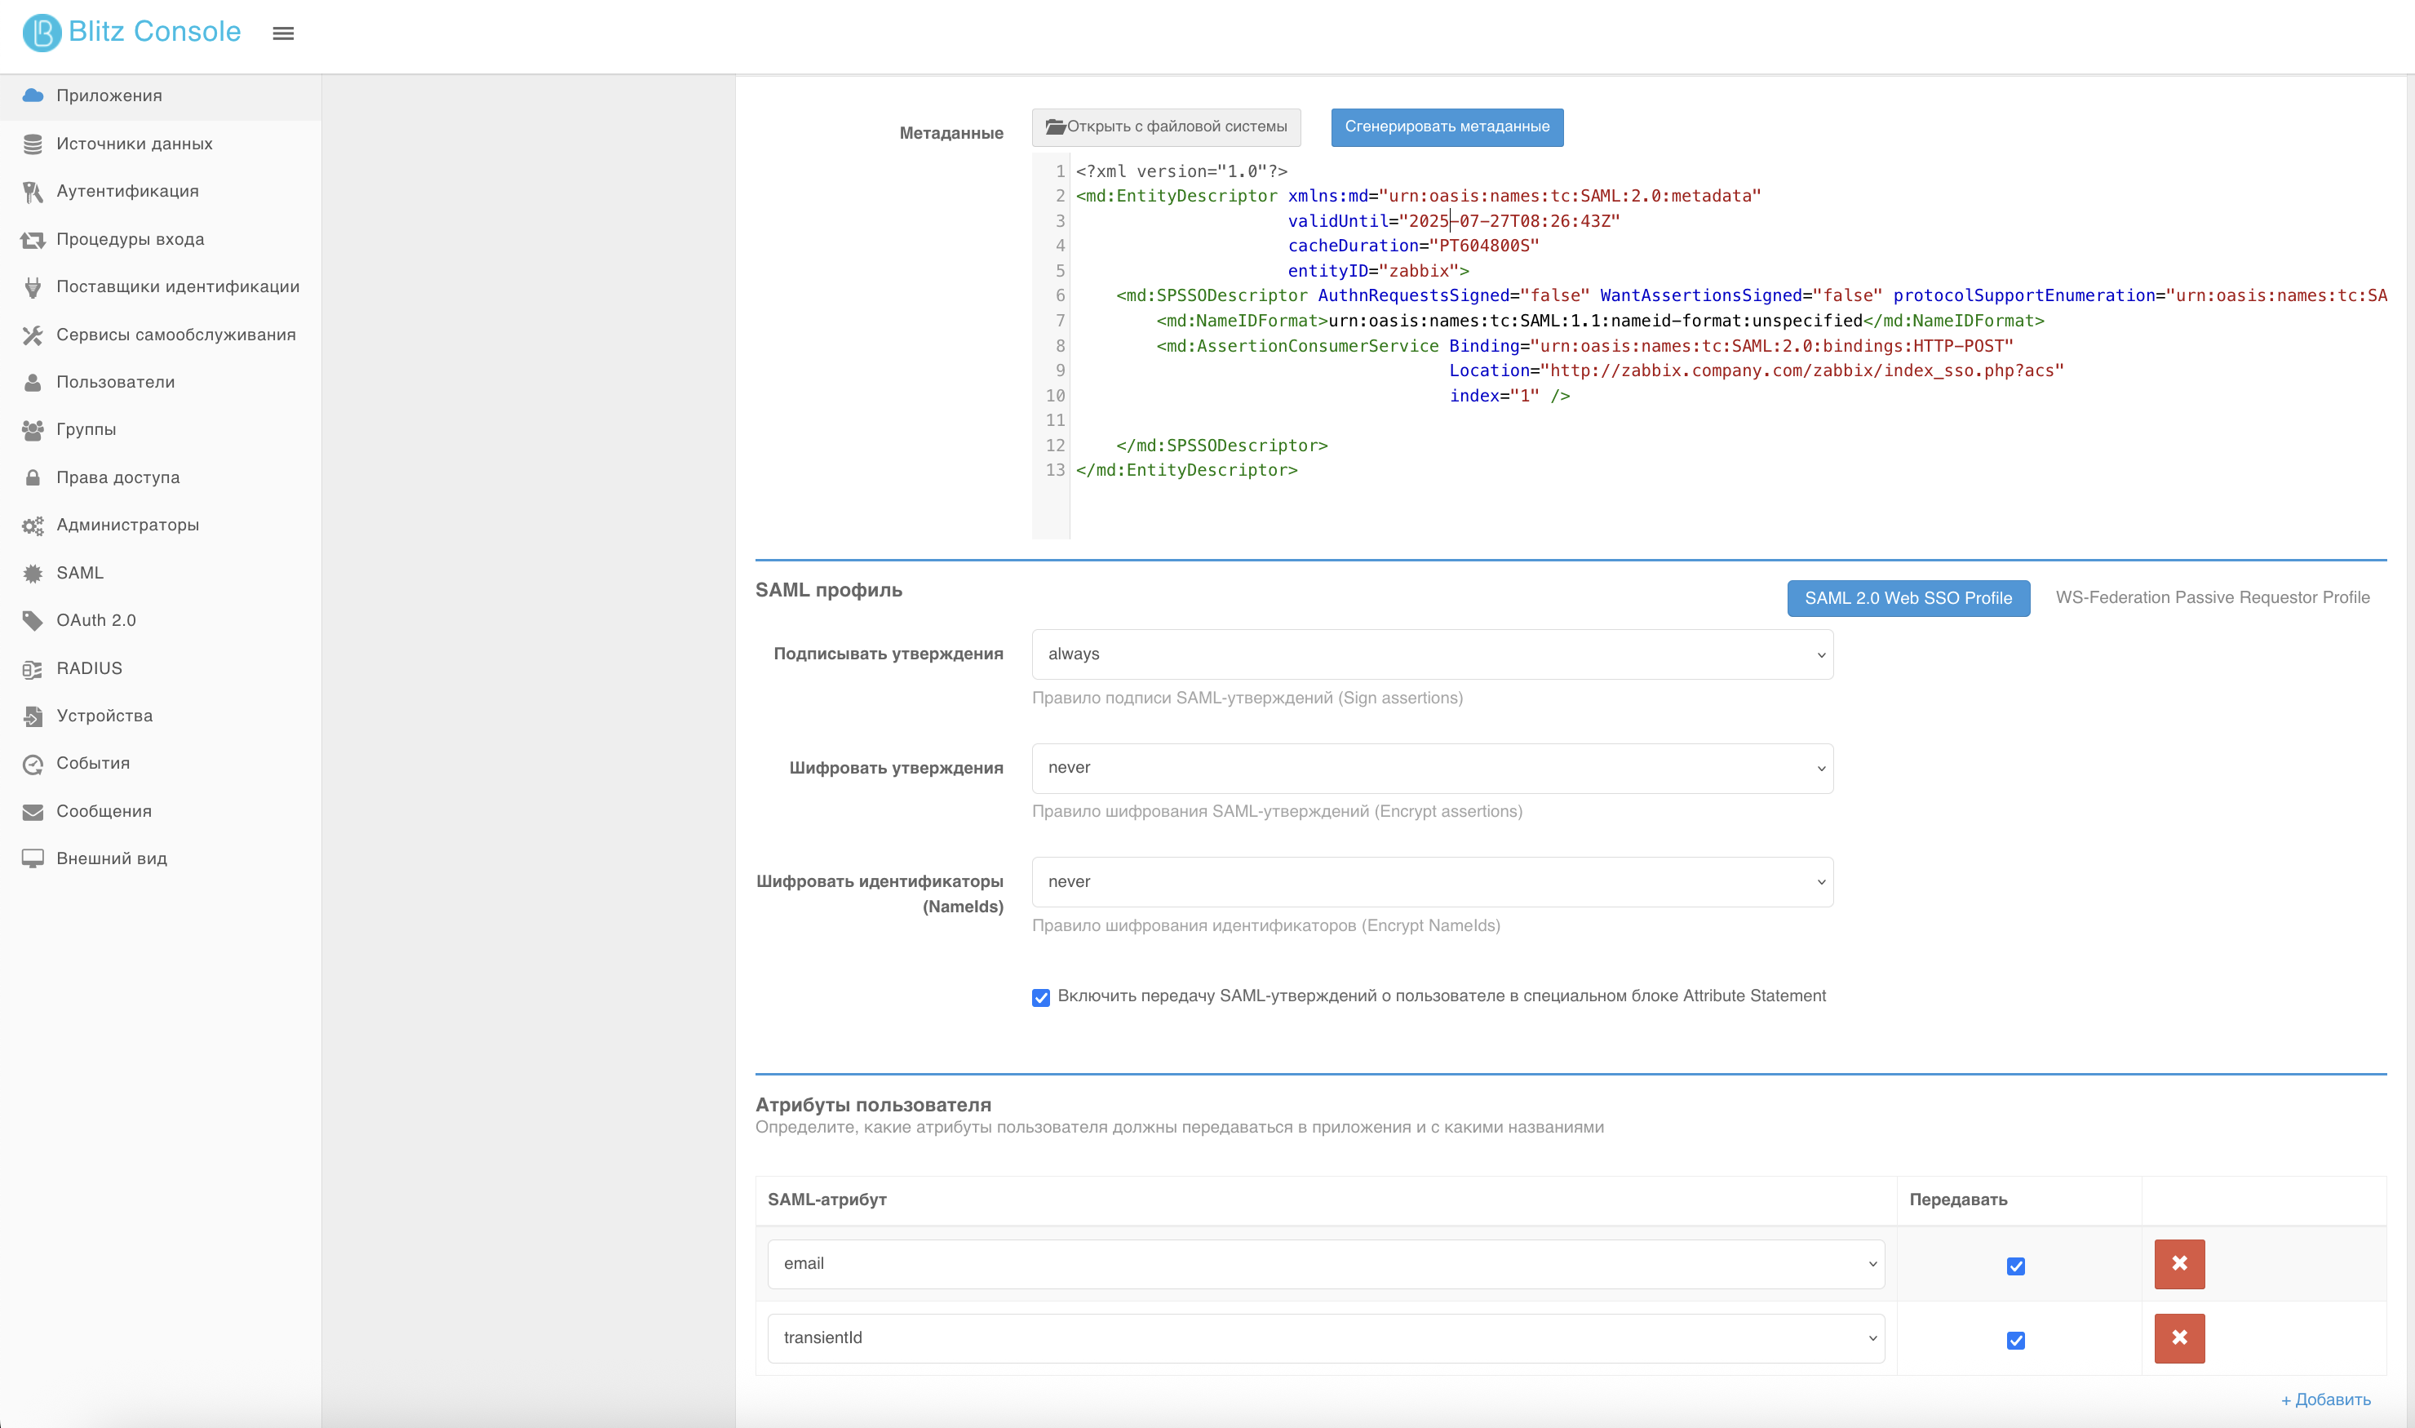
Task: Open the Источники данных database icon
Action: [33, 144]
